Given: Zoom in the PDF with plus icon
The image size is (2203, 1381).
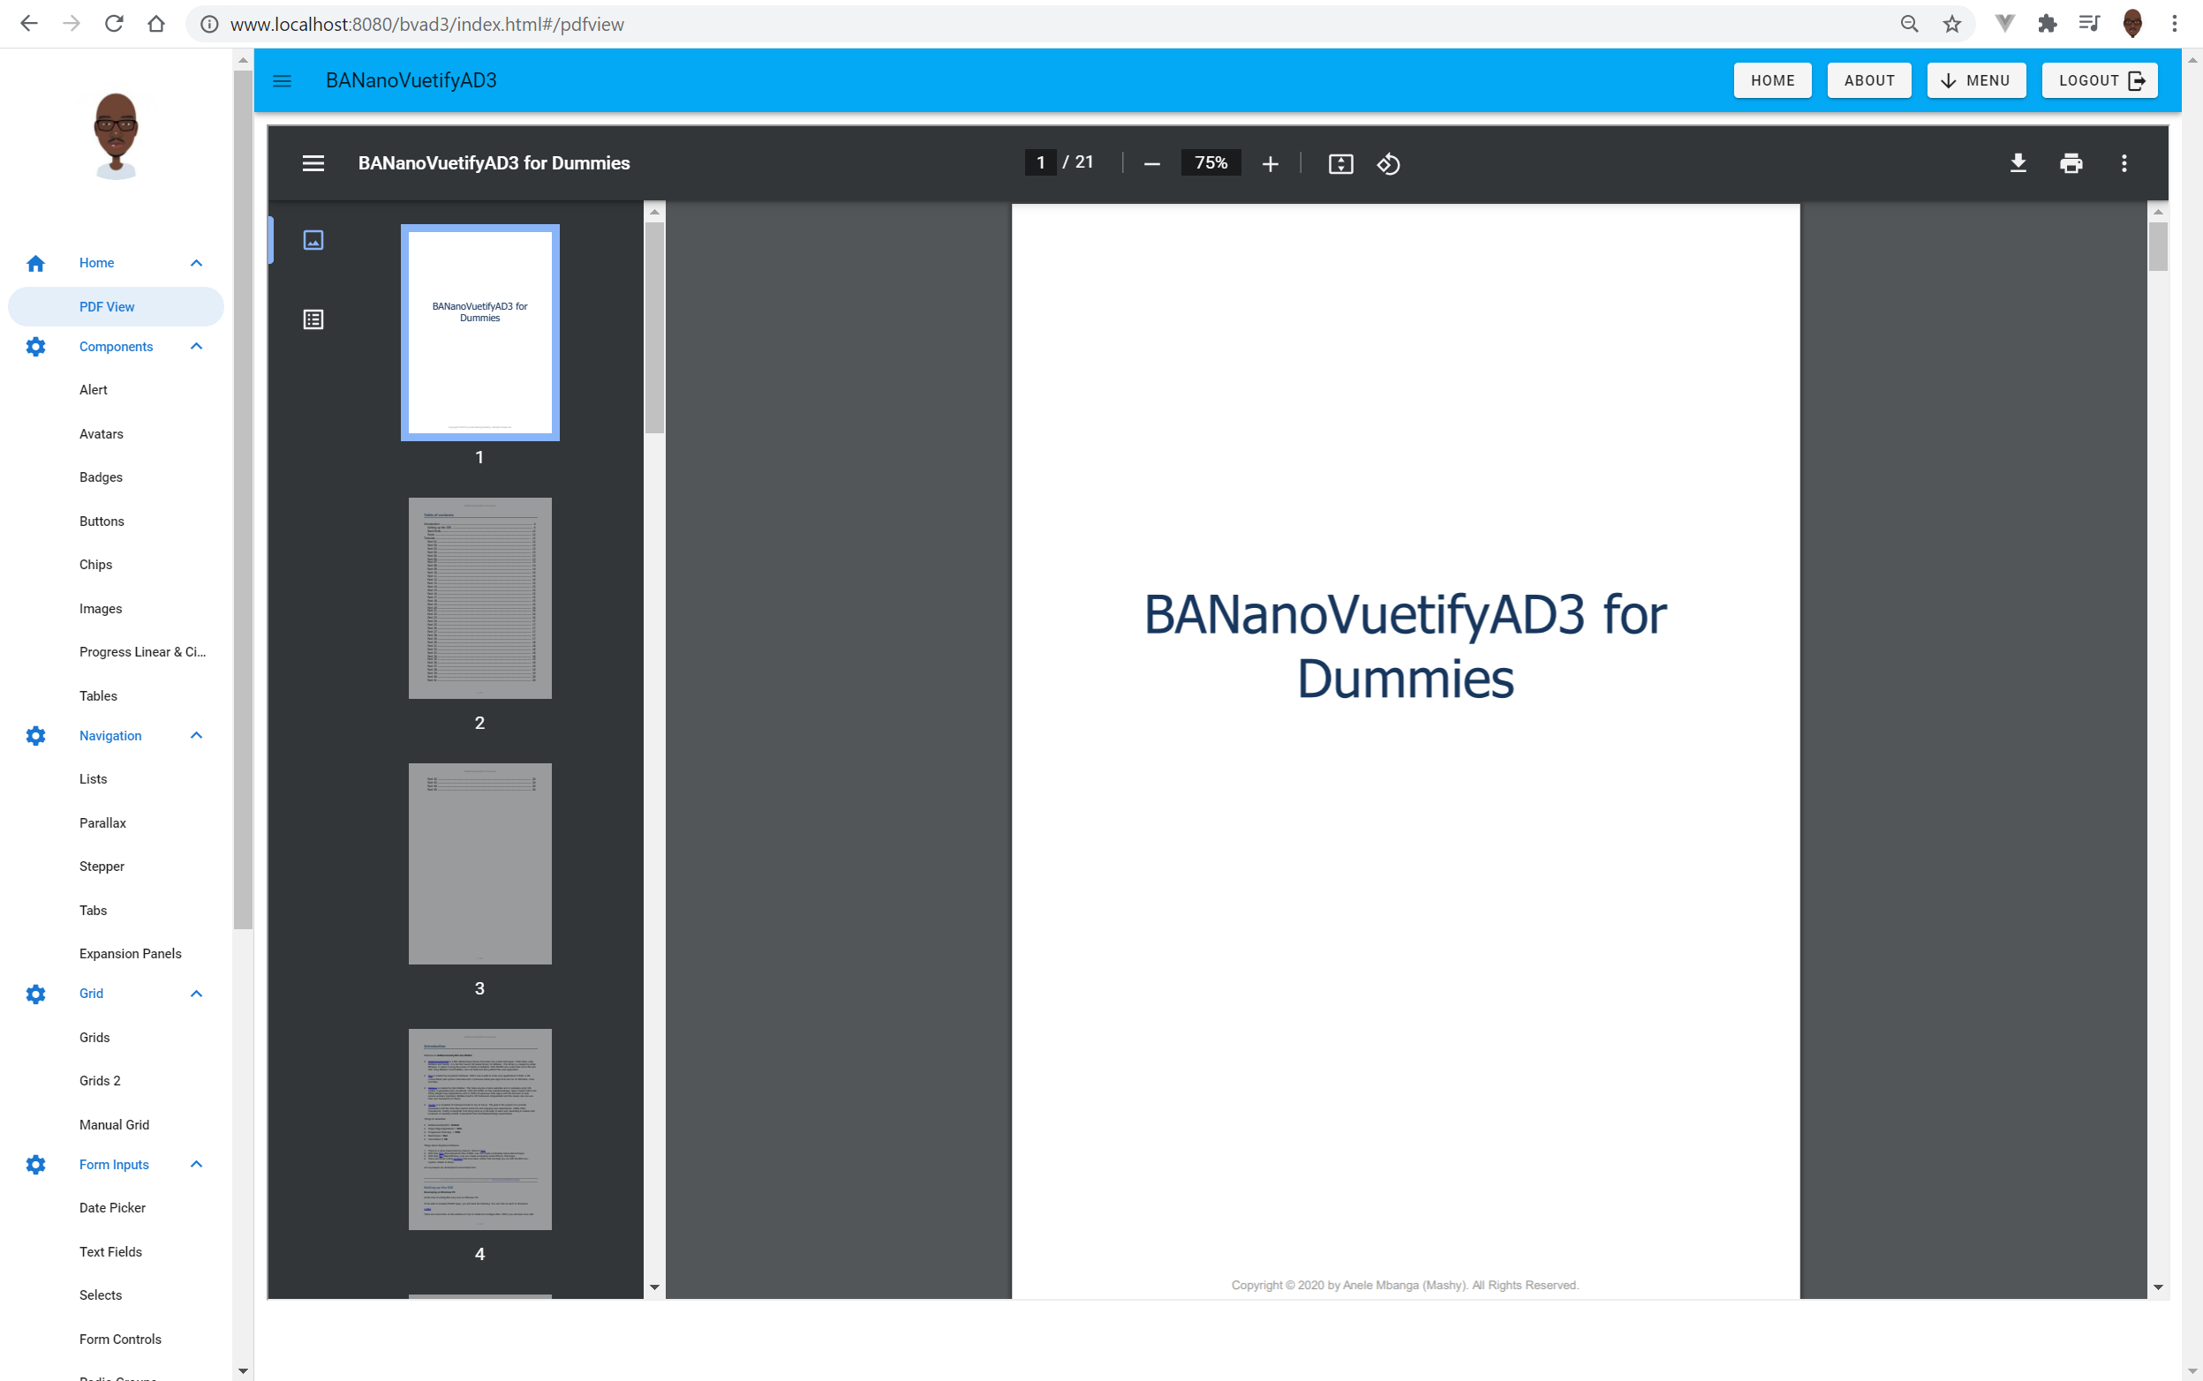Looking at the screenshot, I should point(1269,163).
